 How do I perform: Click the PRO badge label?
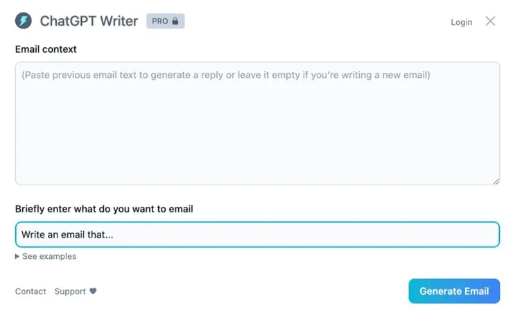point(166,21)
